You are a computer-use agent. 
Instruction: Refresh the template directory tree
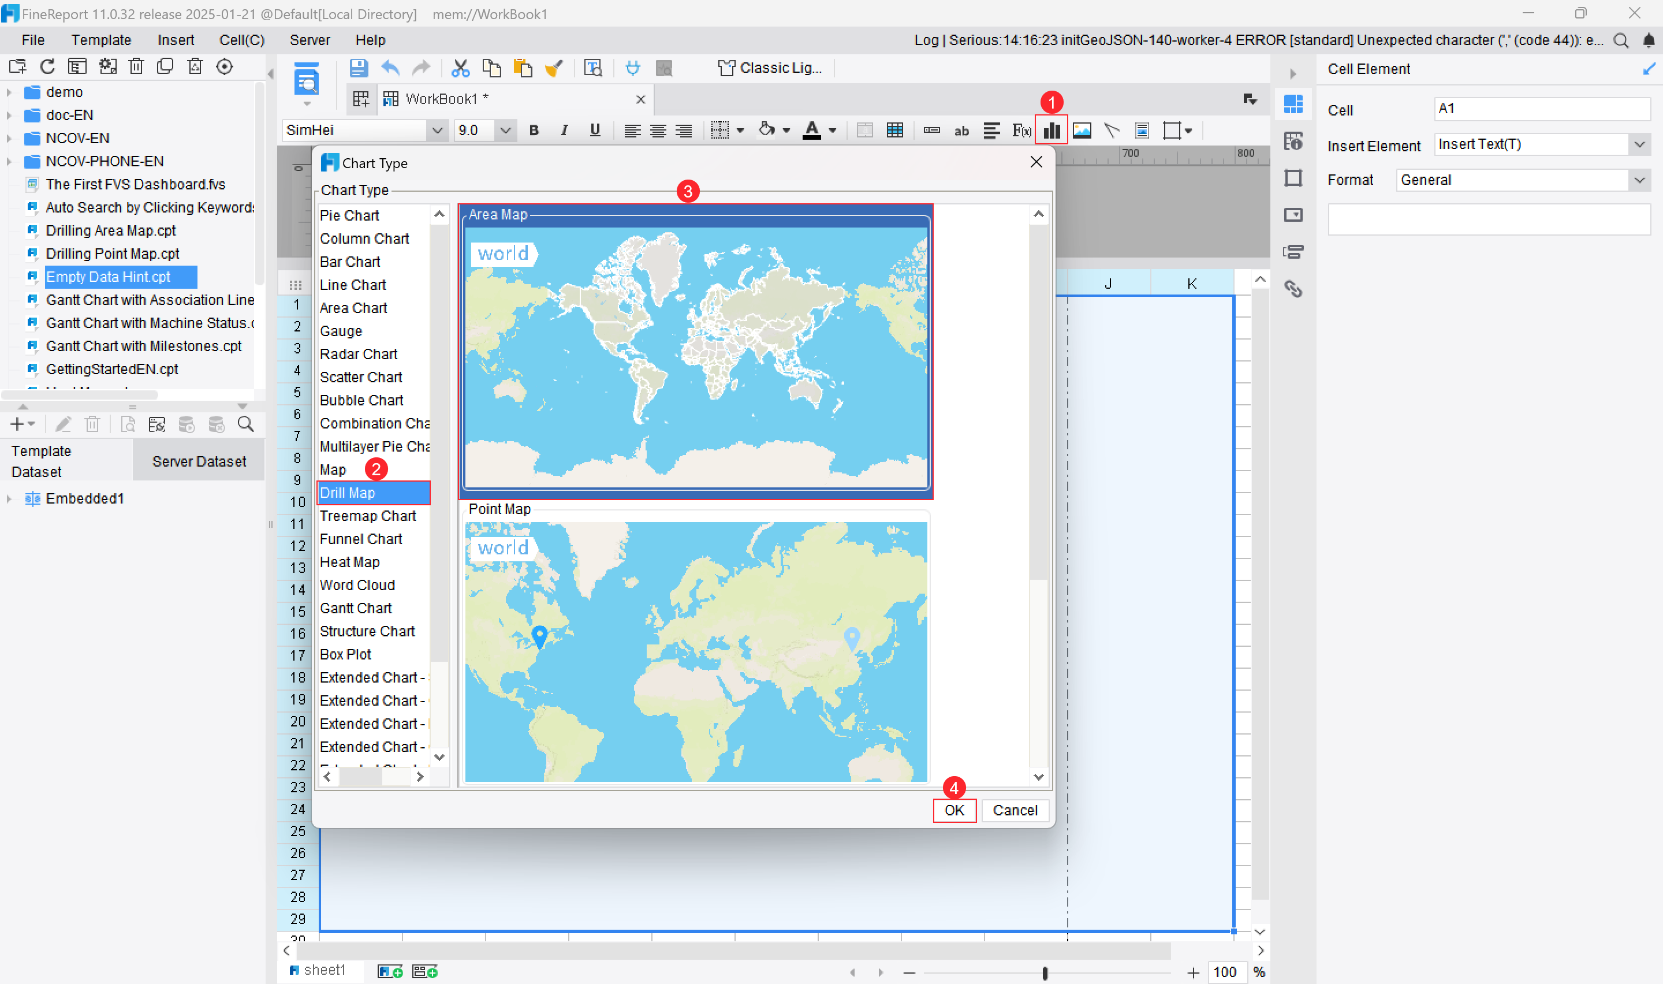(48, 66)
